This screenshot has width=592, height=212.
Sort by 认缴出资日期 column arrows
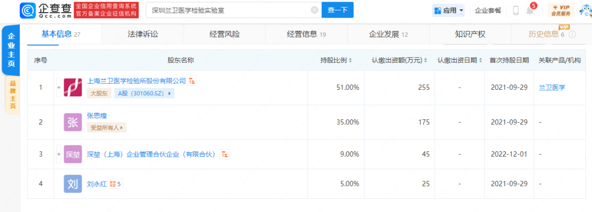tap(480, 60)
